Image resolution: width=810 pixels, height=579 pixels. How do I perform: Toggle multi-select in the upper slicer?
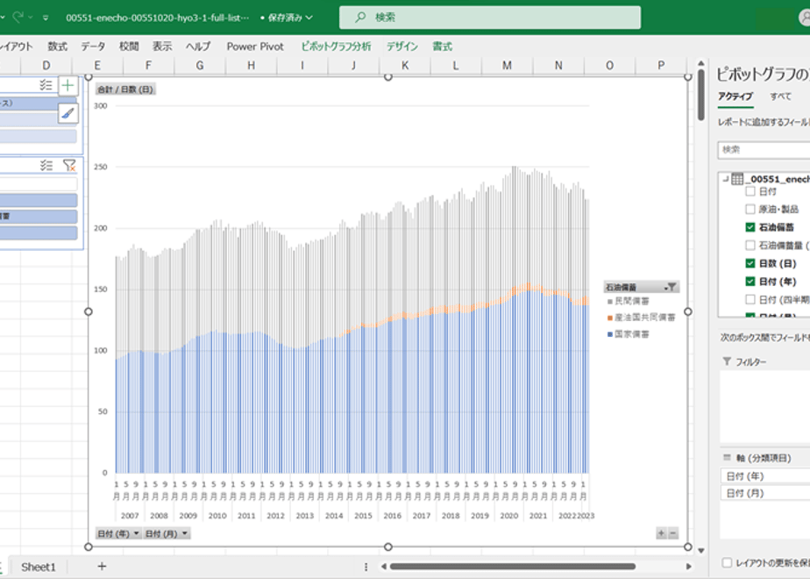[46, 85]
